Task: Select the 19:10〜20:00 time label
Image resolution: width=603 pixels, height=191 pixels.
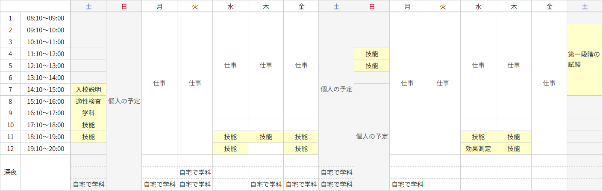Action: 45,149
